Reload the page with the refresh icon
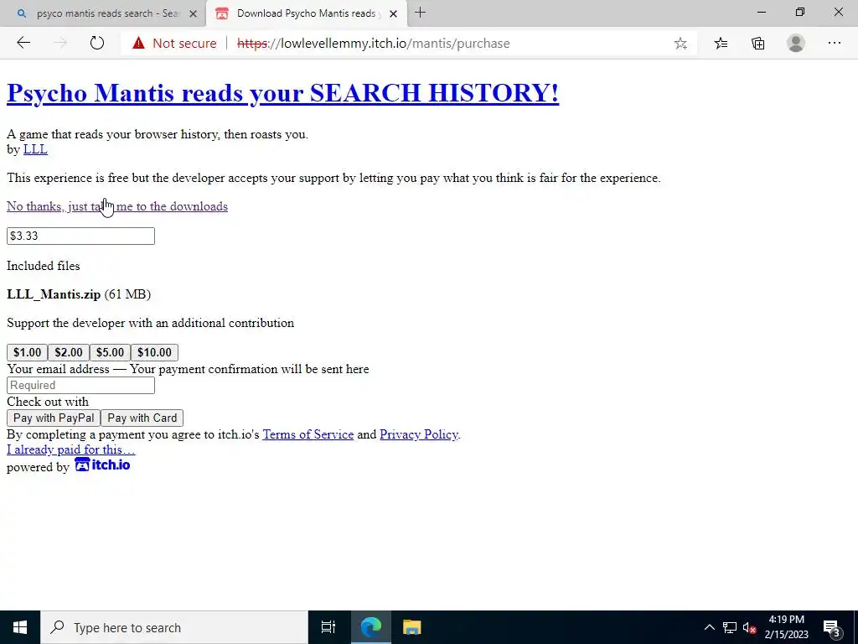 pos(97,43)
